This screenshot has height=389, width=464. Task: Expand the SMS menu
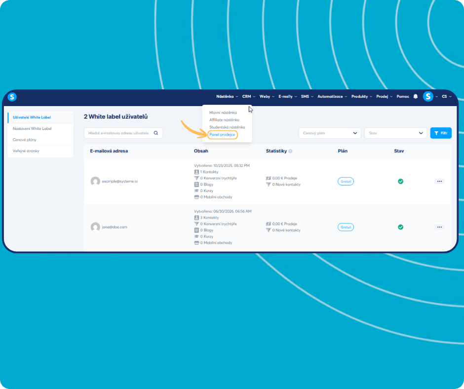(307, 97)
